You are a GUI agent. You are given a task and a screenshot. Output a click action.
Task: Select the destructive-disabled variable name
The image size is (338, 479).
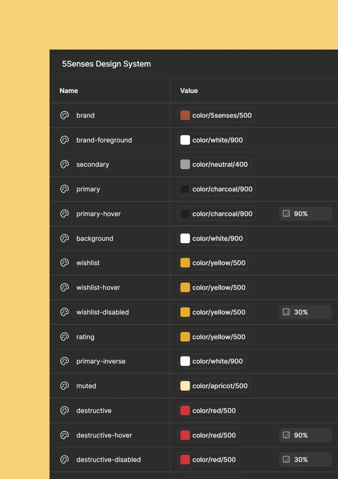[x=108, y=459]
